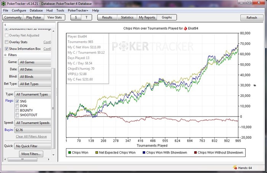
Task: Click the Chips Won green legend swatch
Action: (69, 152)
